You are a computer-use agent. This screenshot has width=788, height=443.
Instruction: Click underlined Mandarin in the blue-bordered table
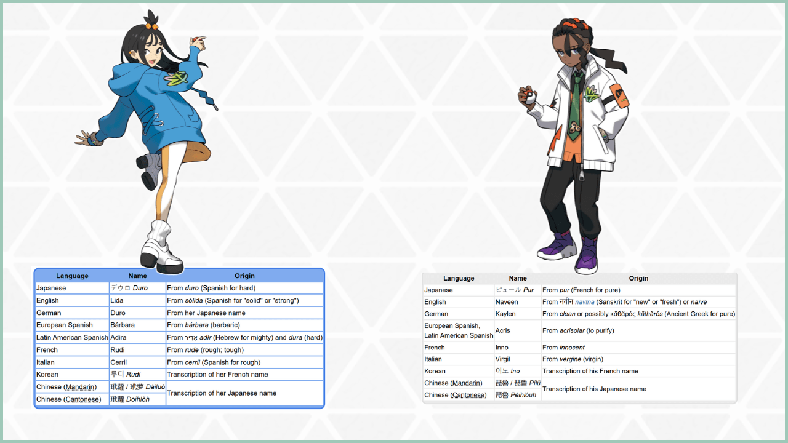(79, 387)
